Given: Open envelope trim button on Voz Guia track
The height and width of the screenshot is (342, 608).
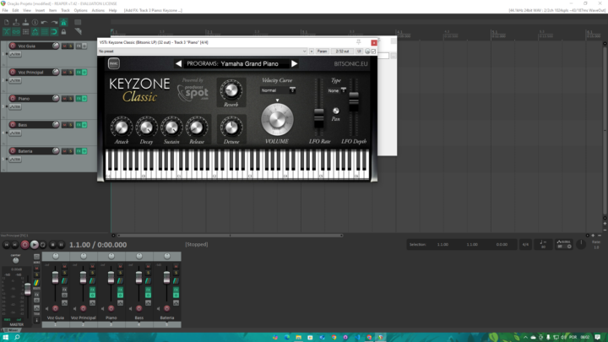Looking at the screenshot, I should (x=15, y=54).
